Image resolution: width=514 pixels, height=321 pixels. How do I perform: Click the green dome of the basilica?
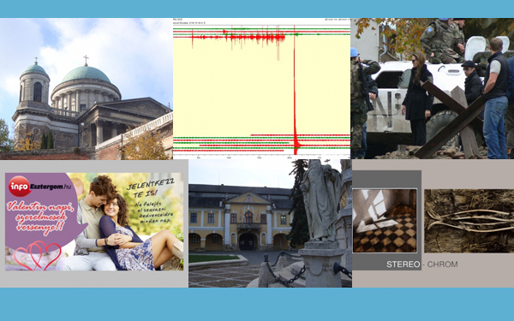click(x=86, y=74)
